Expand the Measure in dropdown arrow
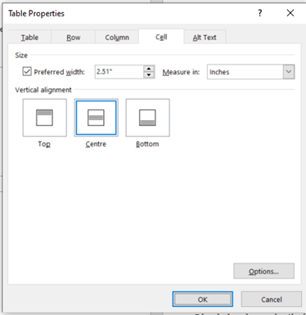 click(x=289, y=72)
